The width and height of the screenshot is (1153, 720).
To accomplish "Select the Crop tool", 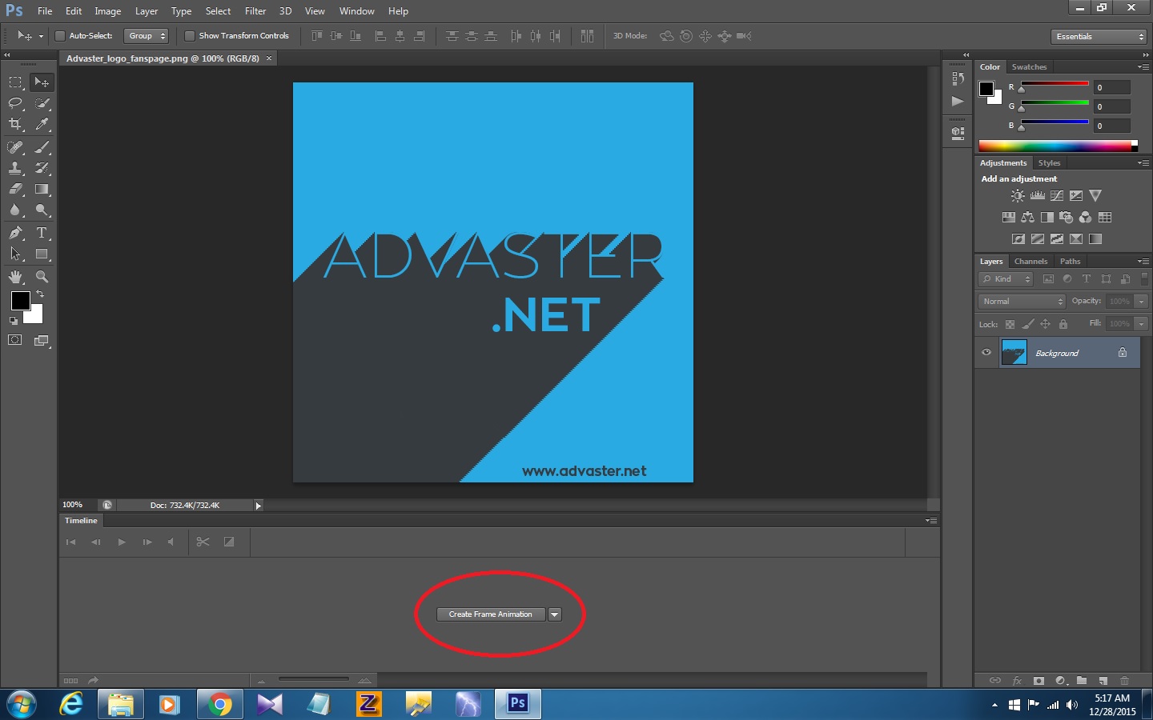I will [x=15, y=125].
